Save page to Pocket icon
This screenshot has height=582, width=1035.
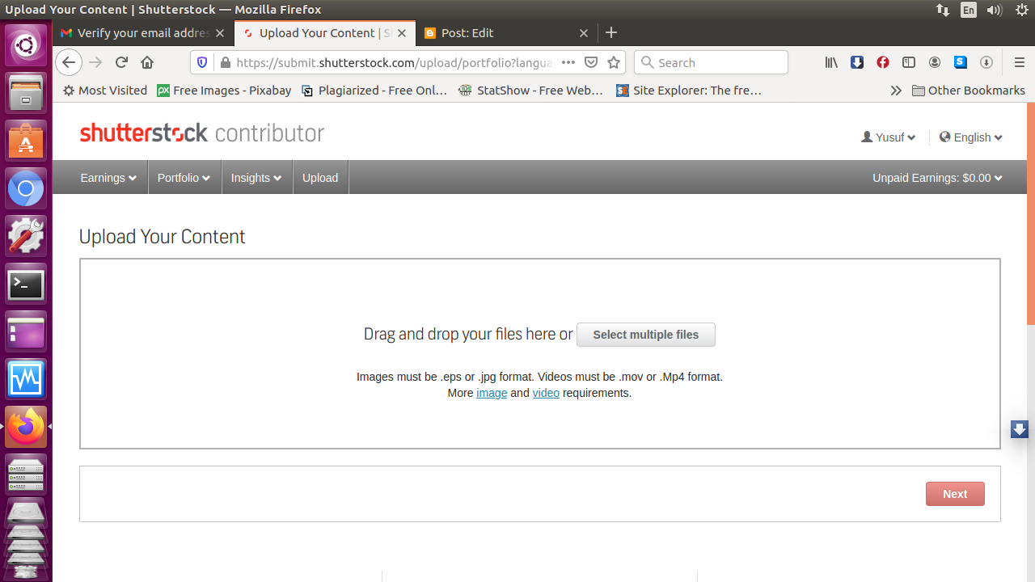591,62
